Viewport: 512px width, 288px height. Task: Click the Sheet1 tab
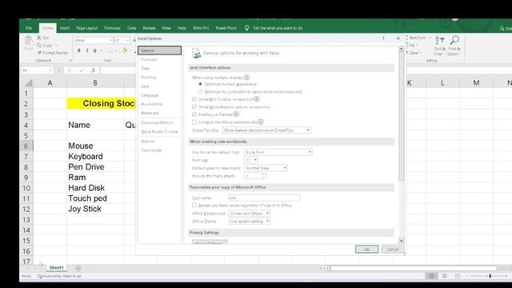pos(56,267)
